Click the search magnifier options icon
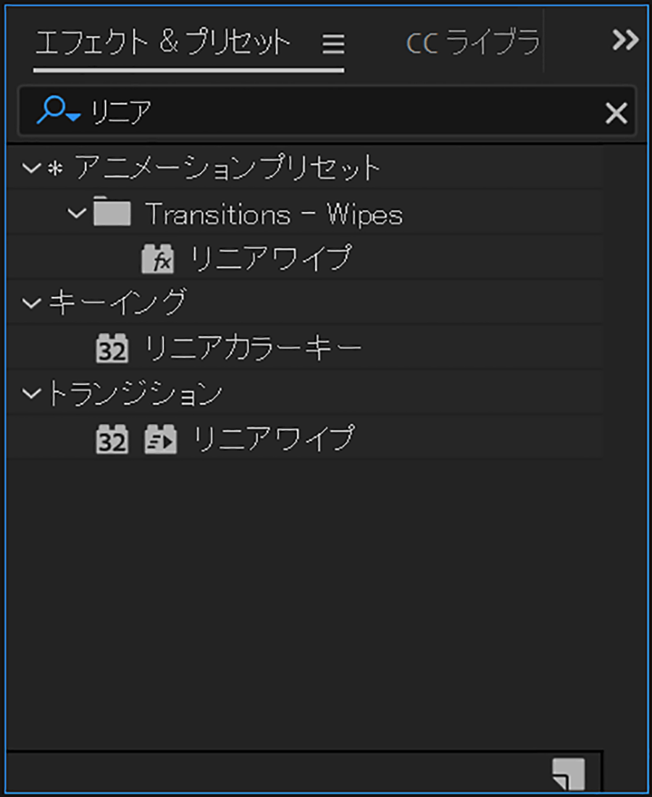Viewport: 652px width, 797px height. pyautogui.click(x=58, y=113)
